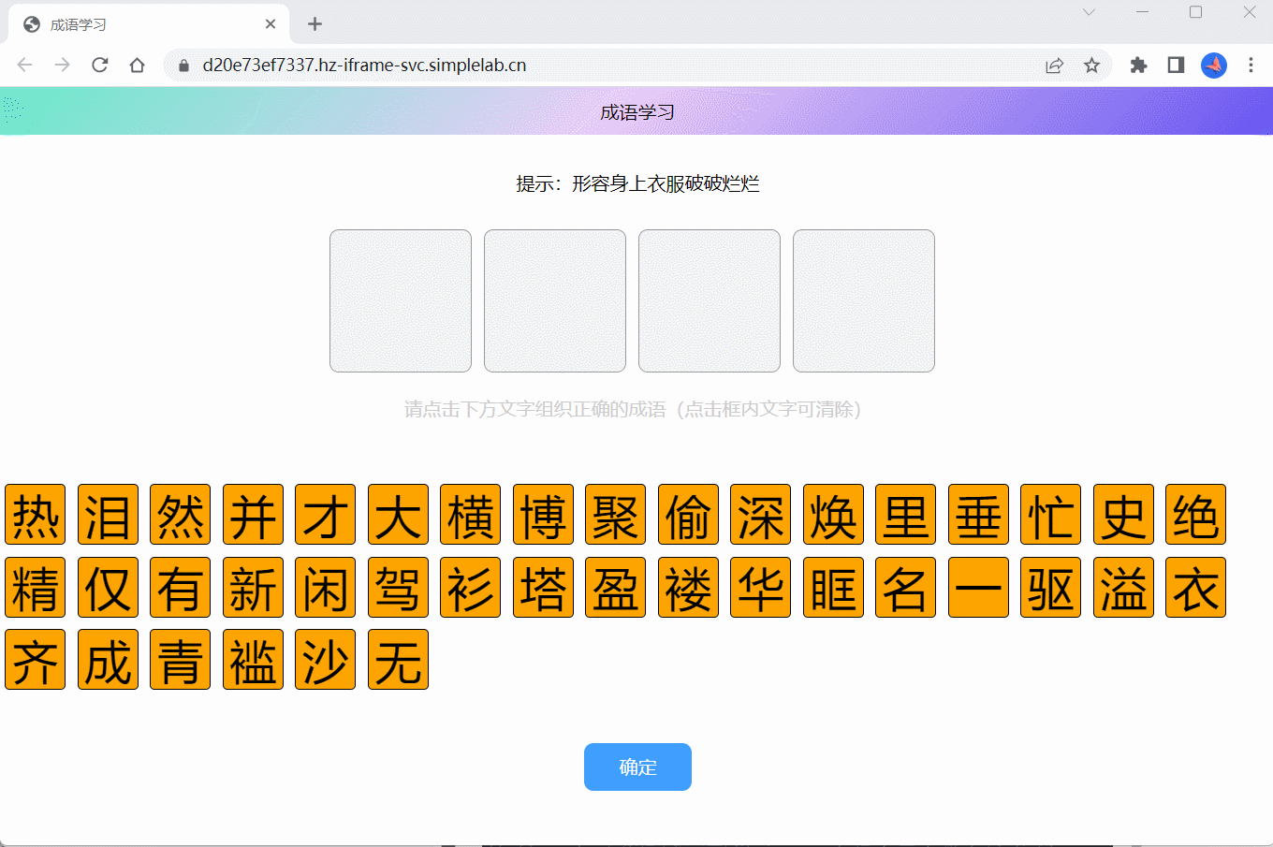Click the address bar URL
The width and height of the screenshot is (1273, 847).
point(364,65)
